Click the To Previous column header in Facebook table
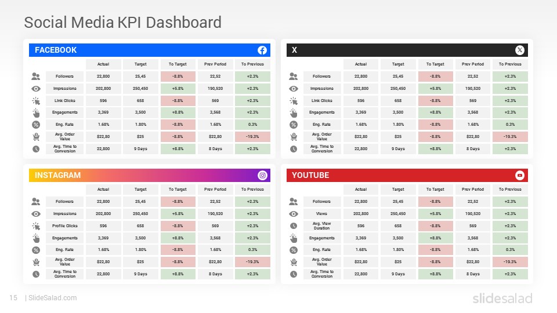557x313 pixels. 252,64
